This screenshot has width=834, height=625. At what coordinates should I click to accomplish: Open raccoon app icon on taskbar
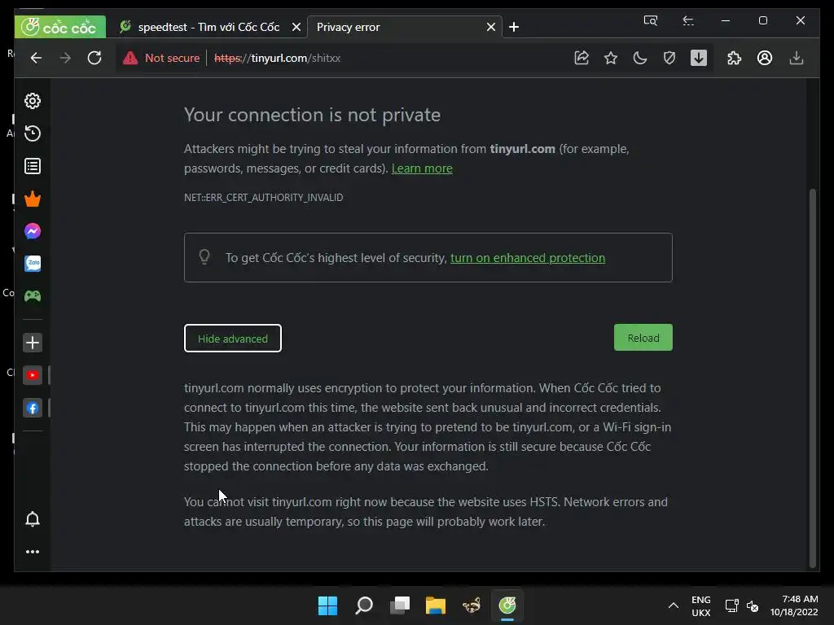pyautogui.click(x=472, y=605)
